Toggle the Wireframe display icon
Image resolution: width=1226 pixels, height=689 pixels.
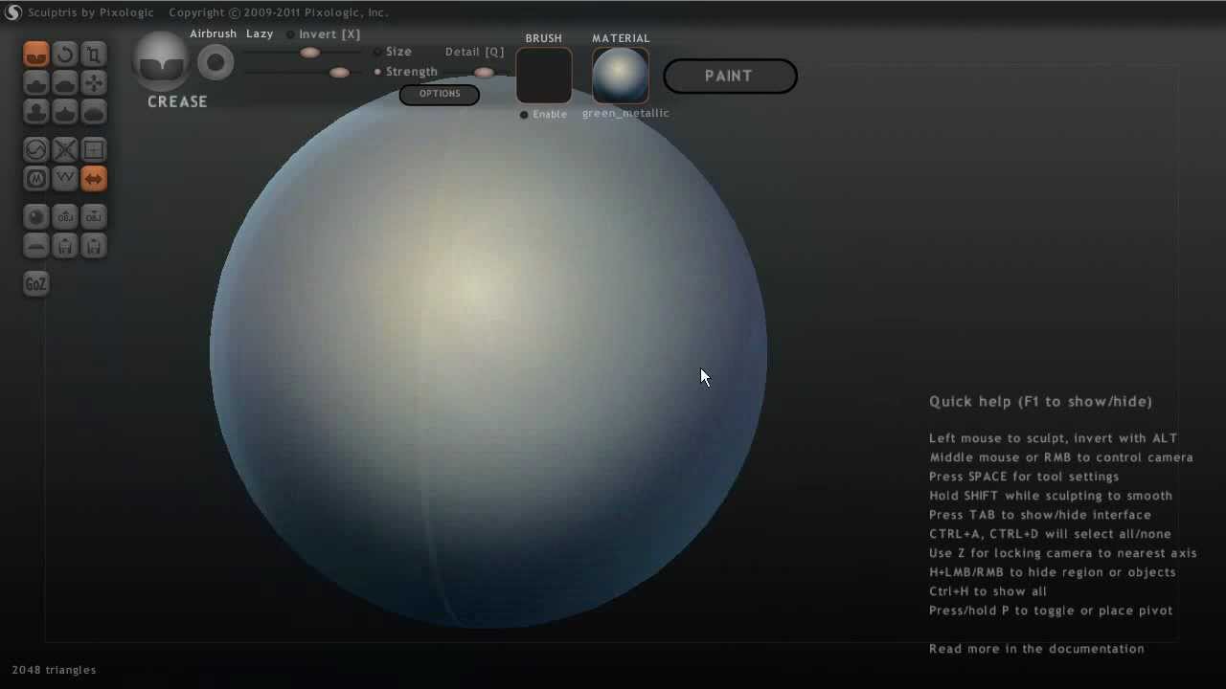tap(65, 179)
